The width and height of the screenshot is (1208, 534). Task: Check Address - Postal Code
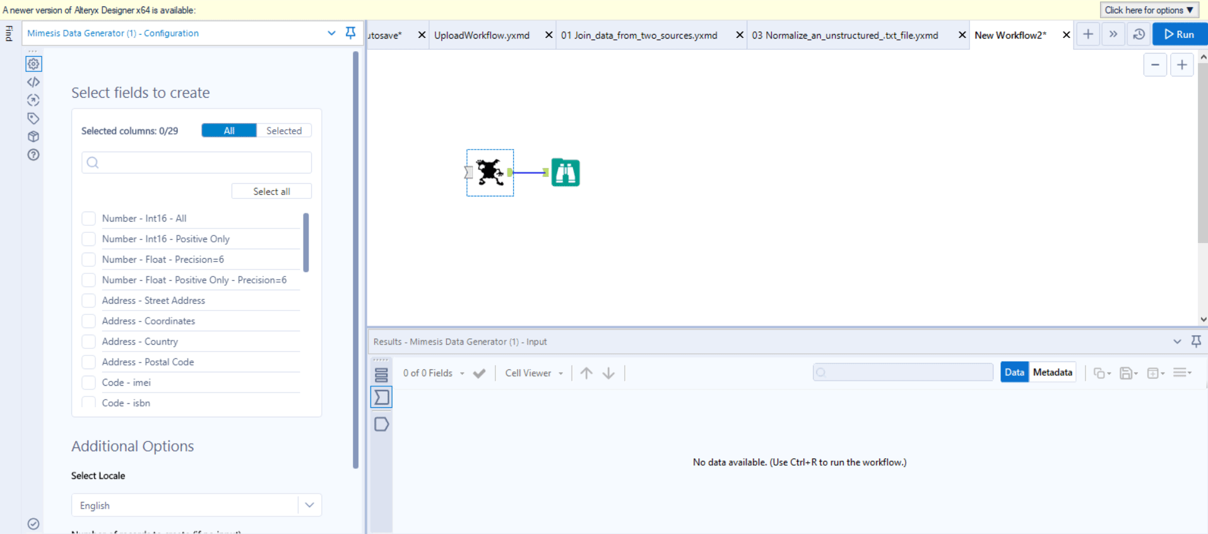pyautogui.click(x=89, y=362)
